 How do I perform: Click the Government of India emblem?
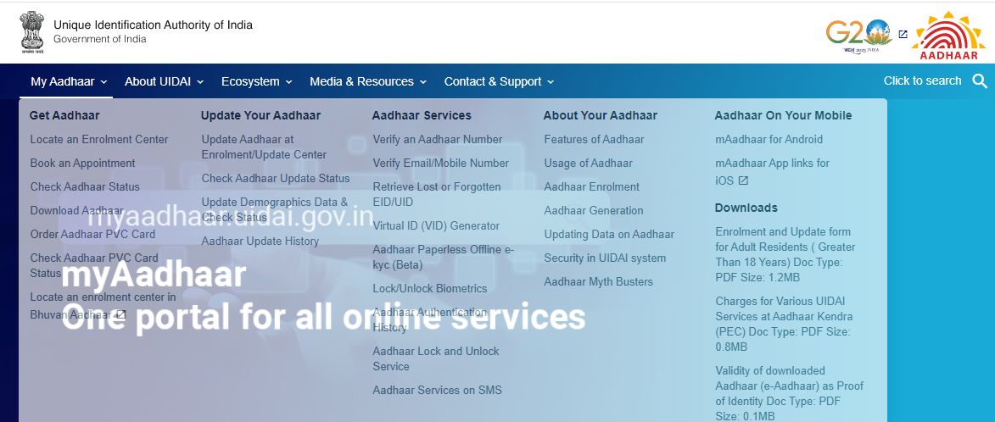[32, 32]
